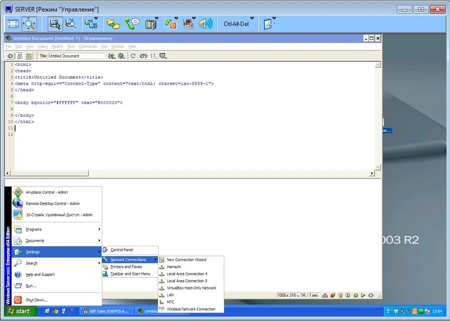This screenshot has width=450, height=321.
Task: Click the 1K / 1 sec download indicator
Action: (310, 295)
